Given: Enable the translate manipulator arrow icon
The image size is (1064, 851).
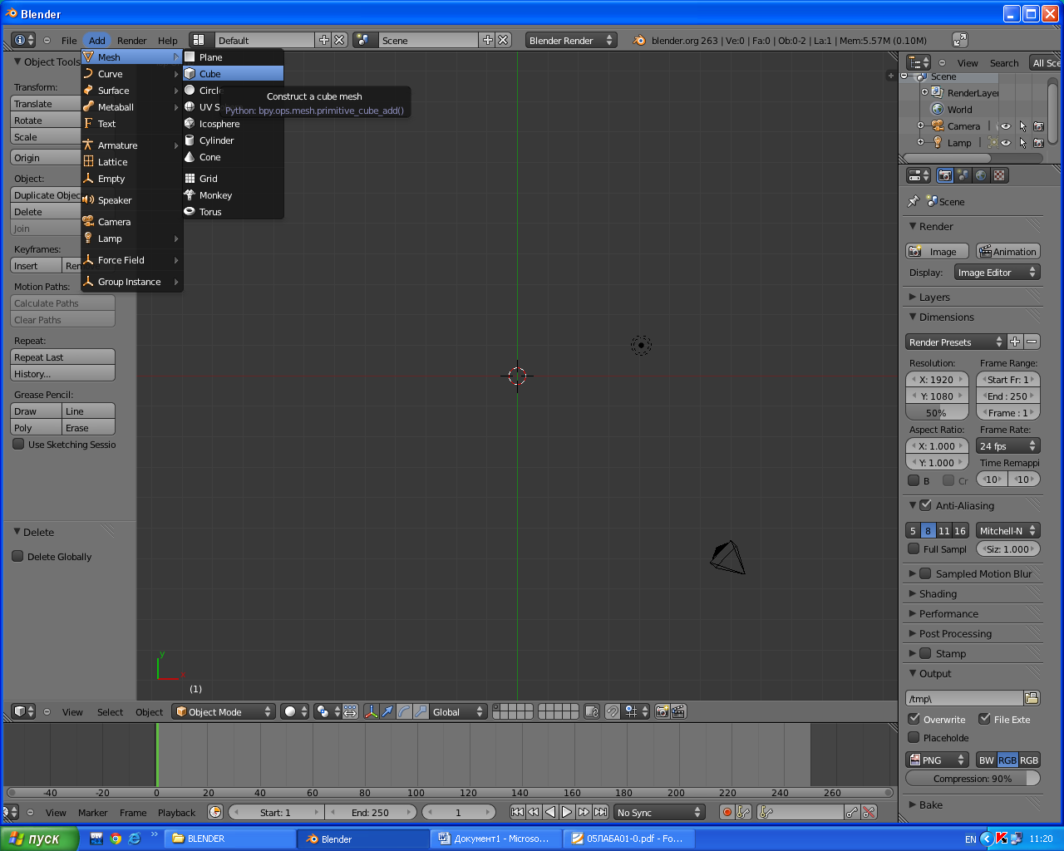Looking at the screenshot, I should [387, 711].
